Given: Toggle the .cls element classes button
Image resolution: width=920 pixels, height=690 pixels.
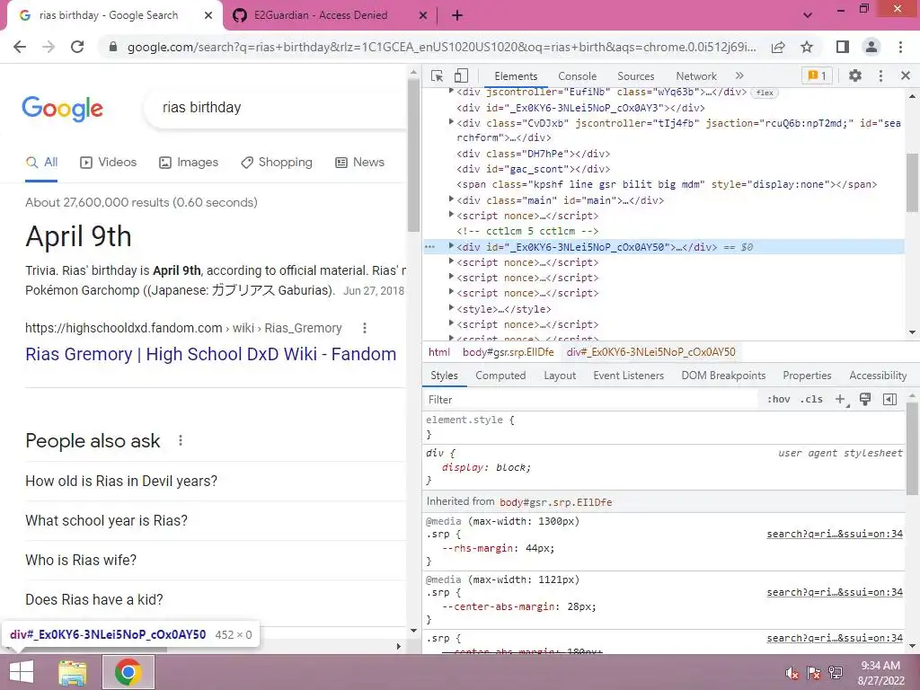Looking at the screenshot, I should 811,400.
